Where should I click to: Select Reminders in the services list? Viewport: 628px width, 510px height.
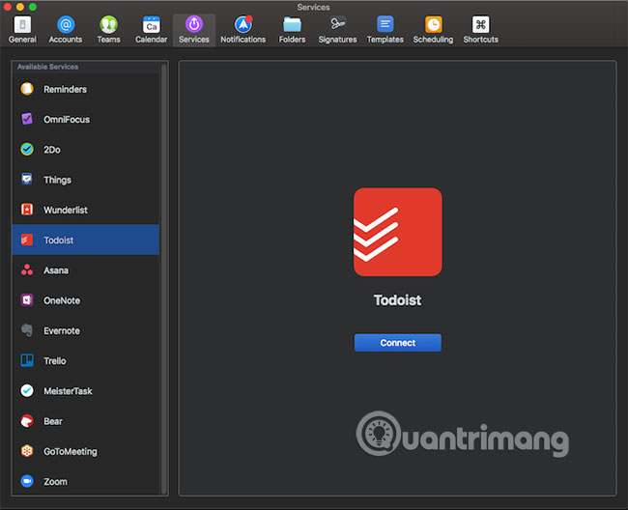click(x=86, y=89)
